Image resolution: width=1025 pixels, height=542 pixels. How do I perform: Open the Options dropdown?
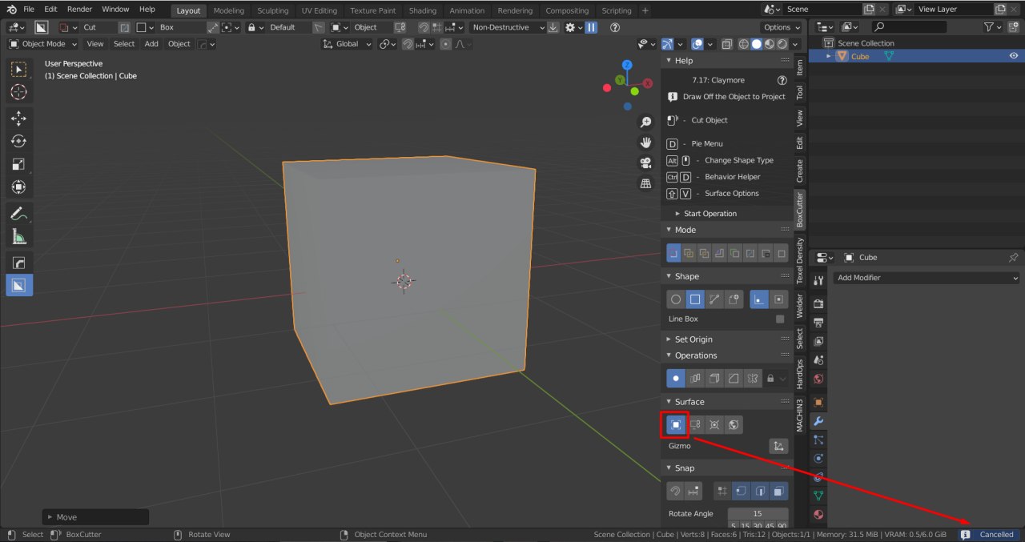(782, 27)
